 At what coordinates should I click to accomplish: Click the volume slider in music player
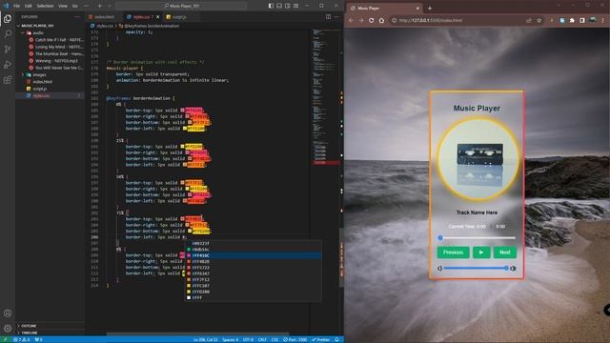point(476,268)
